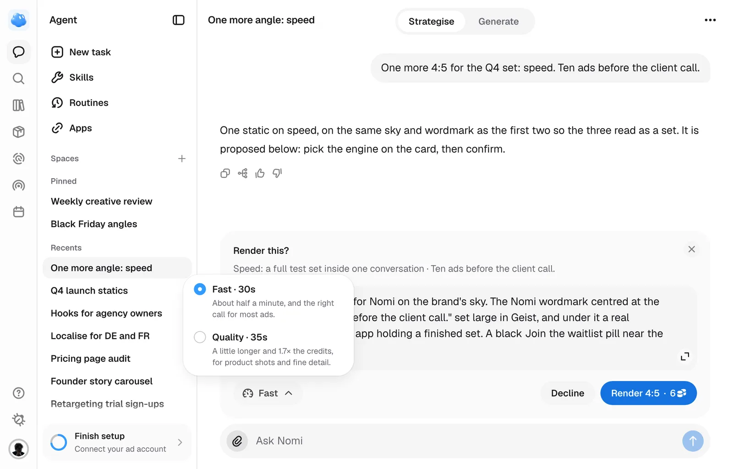Viewport: 733px width, 469px height.
Task: Switch to the Generate mode toggle
Action: pos(498,22)
